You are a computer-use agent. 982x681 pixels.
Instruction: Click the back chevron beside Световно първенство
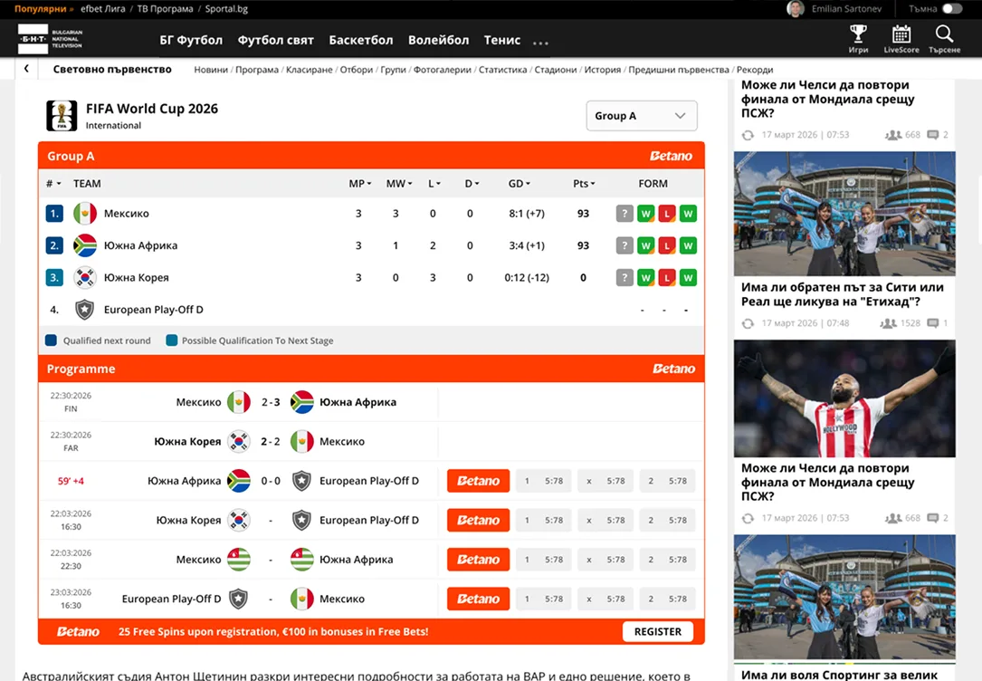coord(26,69)
